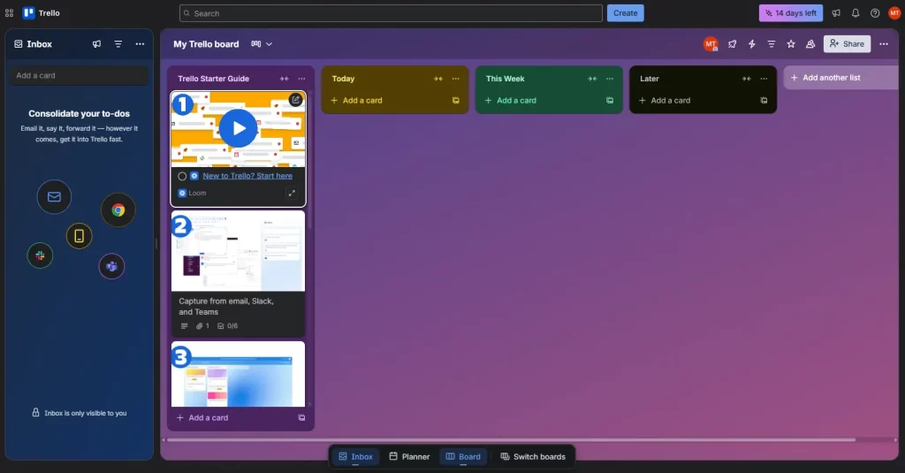Click the Search input field
The image size is (905, 473).
391,13
